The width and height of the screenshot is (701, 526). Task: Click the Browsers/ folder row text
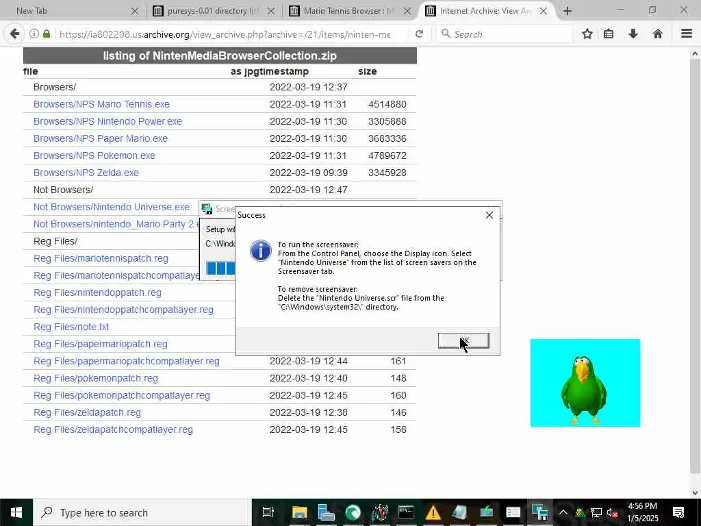pos(55,87)
